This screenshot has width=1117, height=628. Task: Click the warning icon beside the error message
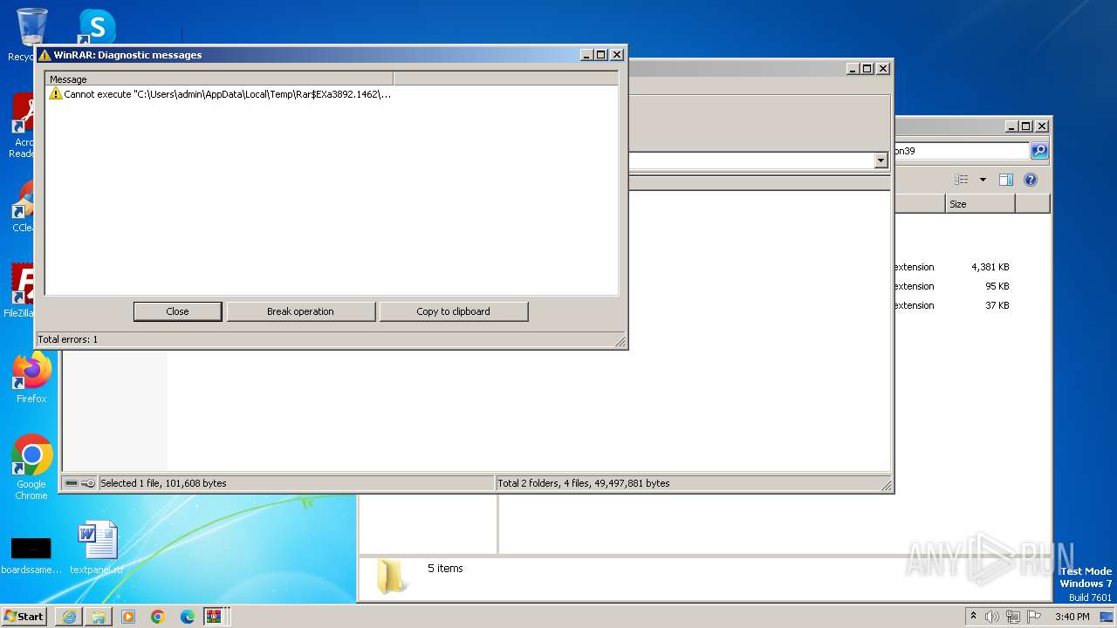coord(55,94)
